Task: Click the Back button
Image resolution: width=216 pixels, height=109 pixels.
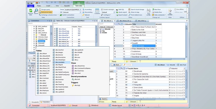Action: [116, 65]
